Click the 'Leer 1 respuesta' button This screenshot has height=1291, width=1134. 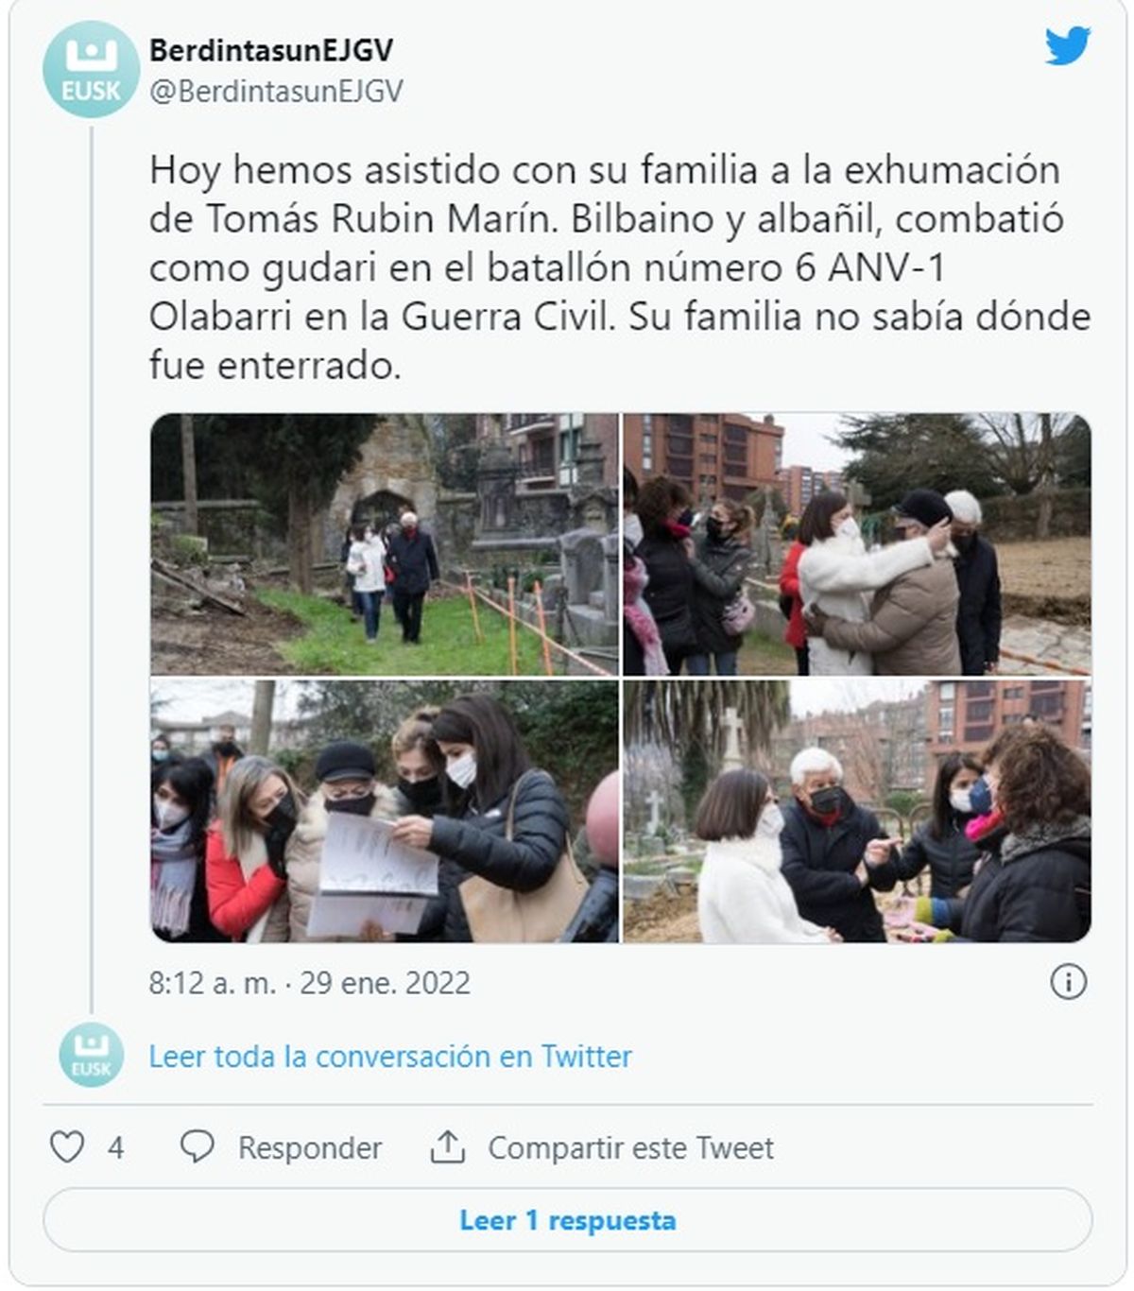(568, 1220)
